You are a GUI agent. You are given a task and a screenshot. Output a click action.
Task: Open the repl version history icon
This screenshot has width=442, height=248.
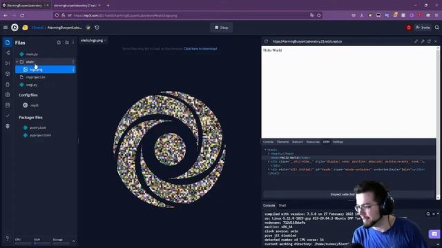tap(97, 28)
